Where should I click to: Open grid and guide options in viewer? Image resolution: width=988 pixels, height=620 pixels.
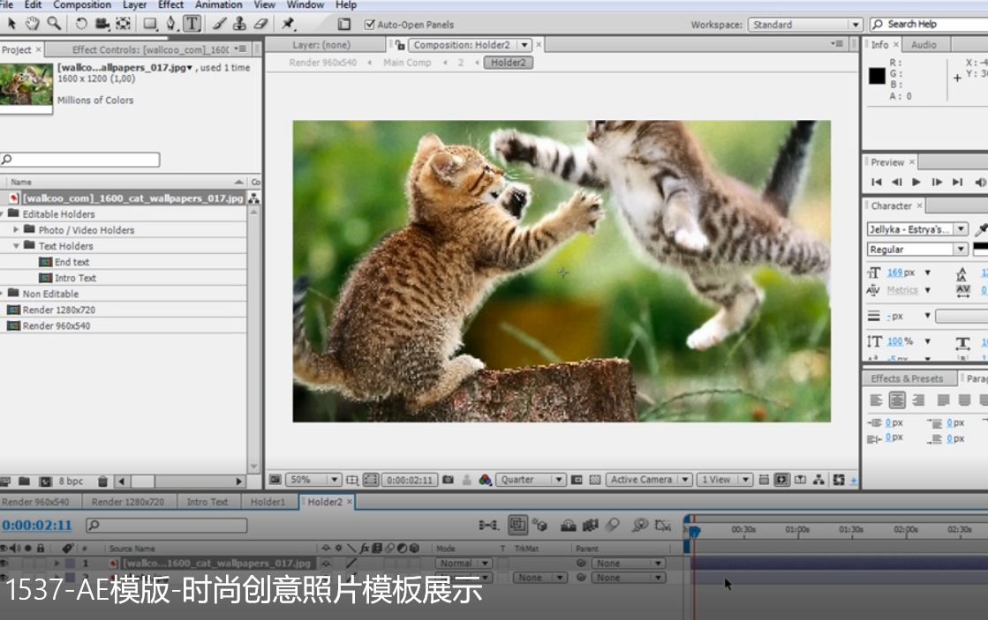pos(352,480)
